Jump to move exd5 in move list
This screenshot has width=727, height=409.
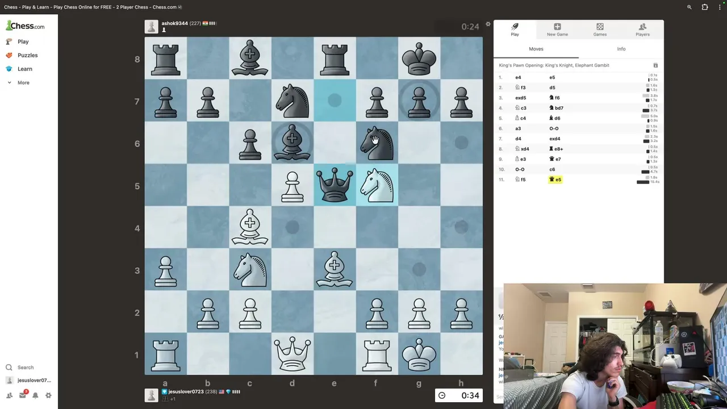point(521,98)
